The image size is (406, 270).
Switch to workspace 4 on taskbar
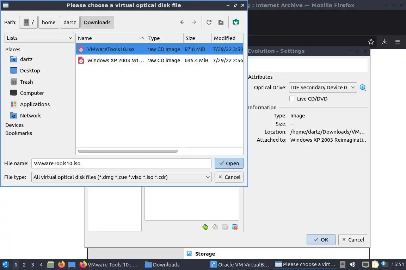pos(41,265)
